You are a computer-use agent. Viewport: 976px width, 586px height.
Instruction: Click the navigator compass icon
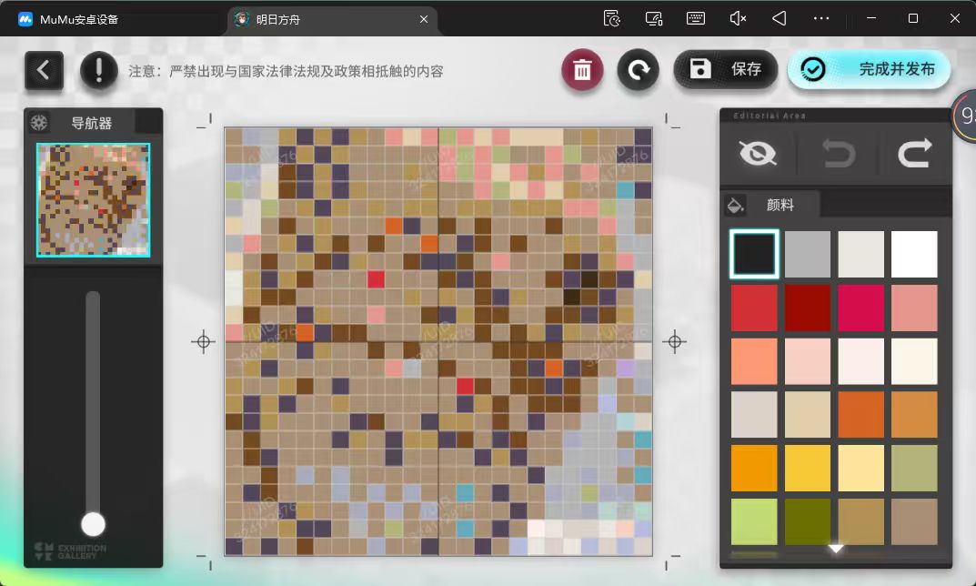point(39,123)
